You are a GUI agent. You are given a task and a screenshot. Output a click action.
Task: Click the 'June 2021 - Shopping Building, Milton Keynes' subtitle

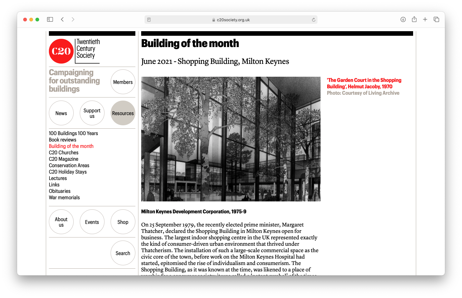[x=215, y=61]
